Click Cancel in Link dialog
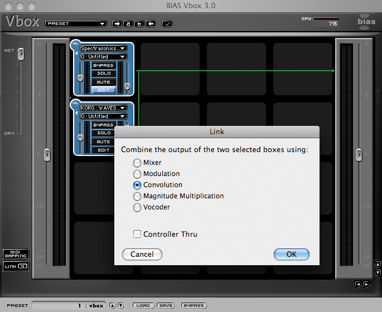This screenshot has height=312, width=382. (142, 254)
